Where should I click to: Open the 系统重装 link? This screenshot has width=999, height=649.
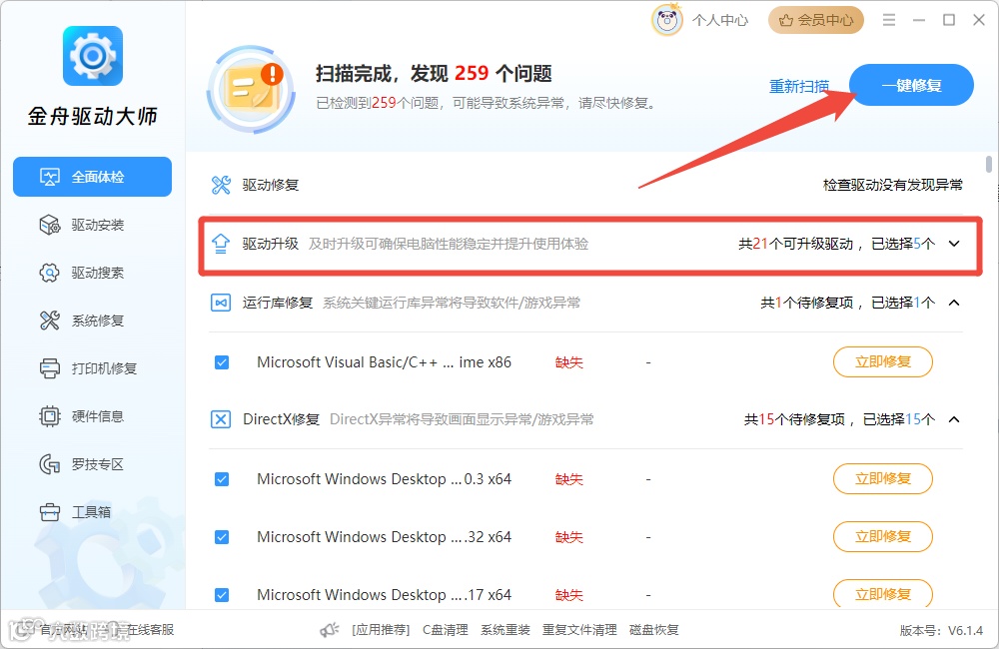[504, 630]
